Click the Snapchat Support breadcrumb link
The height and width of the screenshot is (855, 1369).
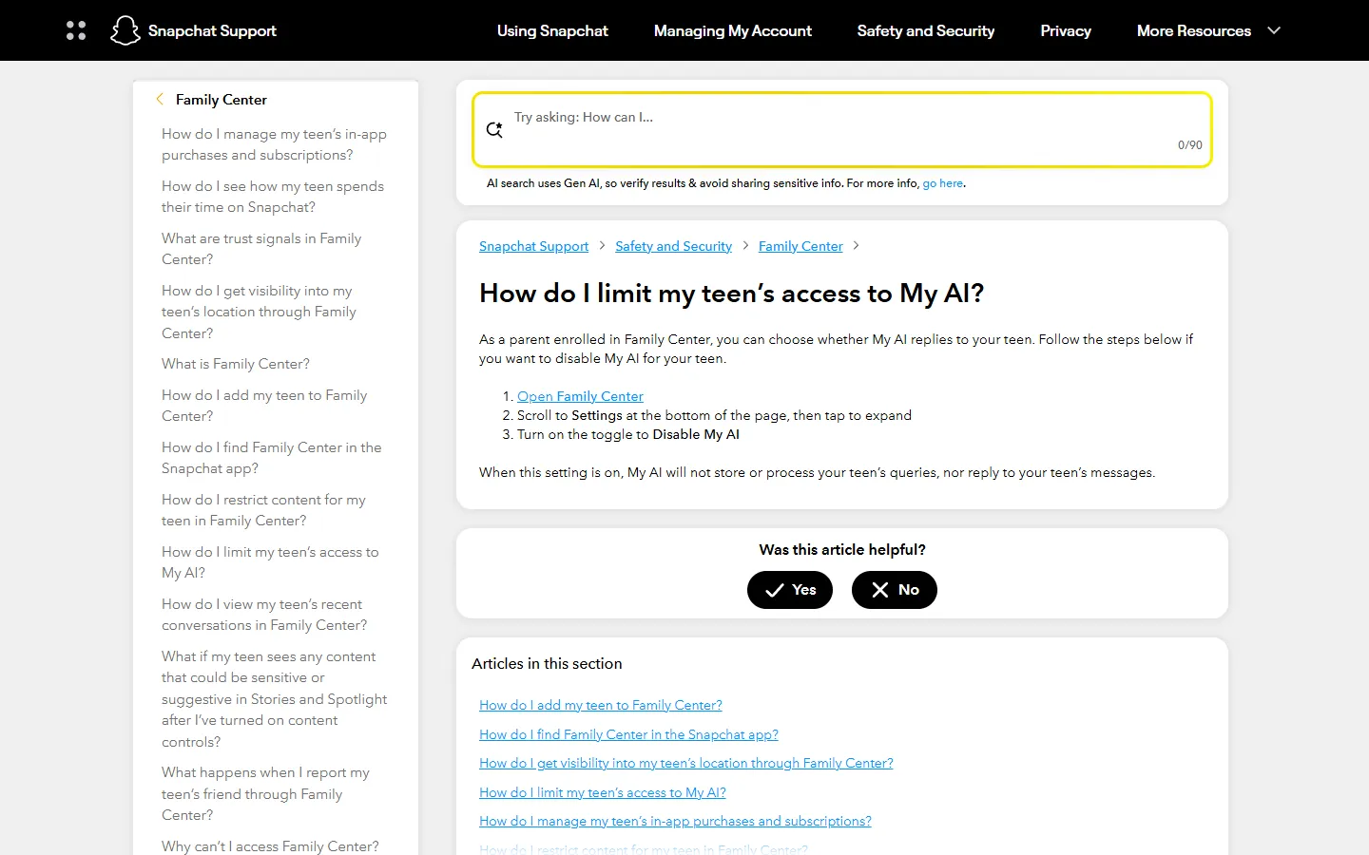[x=534, y=246]
